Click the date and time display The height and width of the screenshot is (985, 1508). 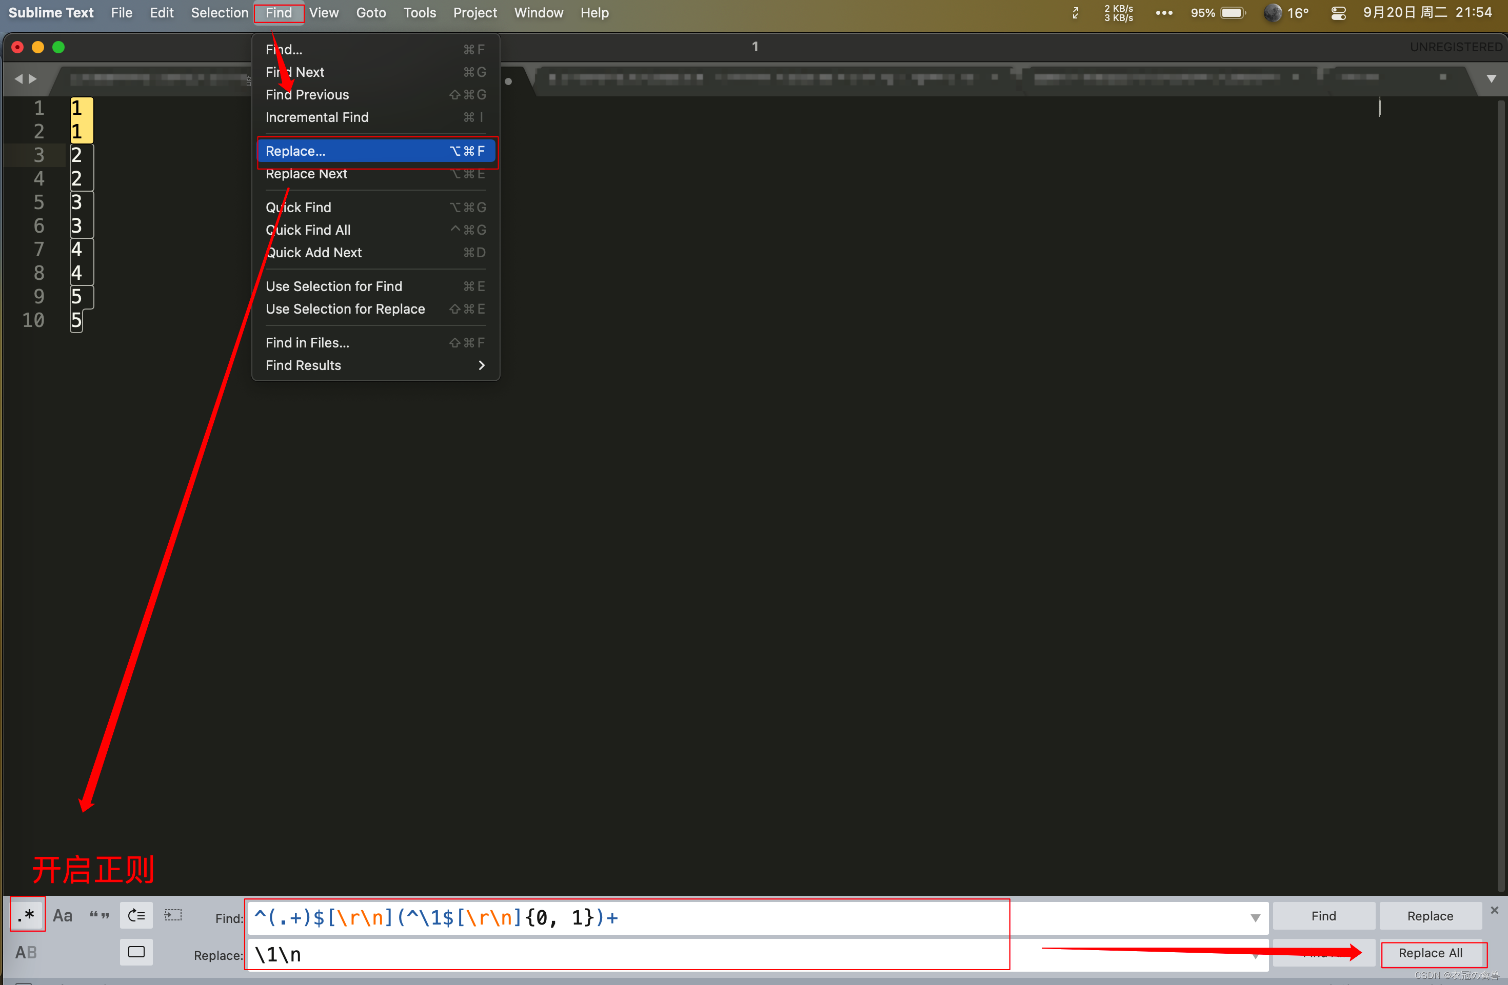1427,13
